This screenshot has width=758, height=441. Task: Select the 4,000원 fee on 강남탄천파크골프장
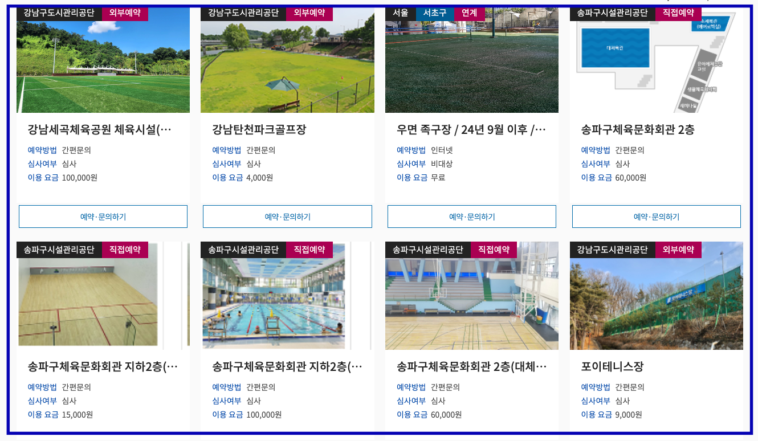pyautogui.click(x=260, y=178)
